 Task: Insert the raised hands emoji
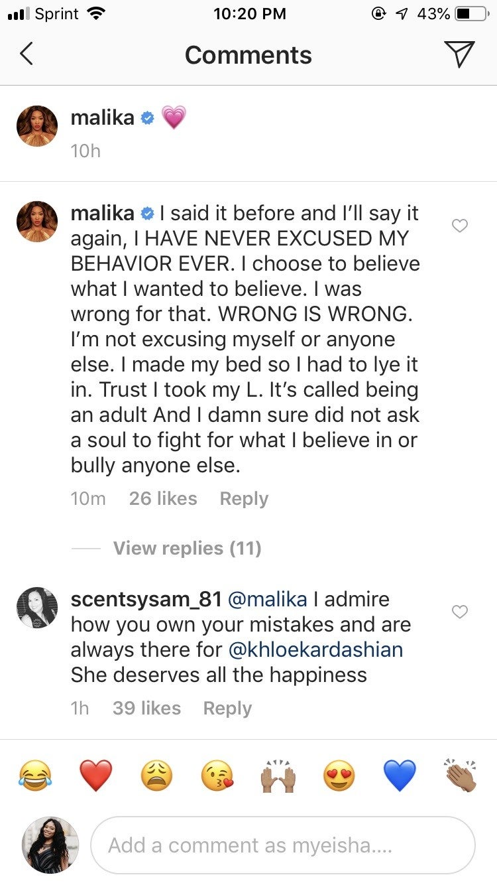(x=278, y=776)
